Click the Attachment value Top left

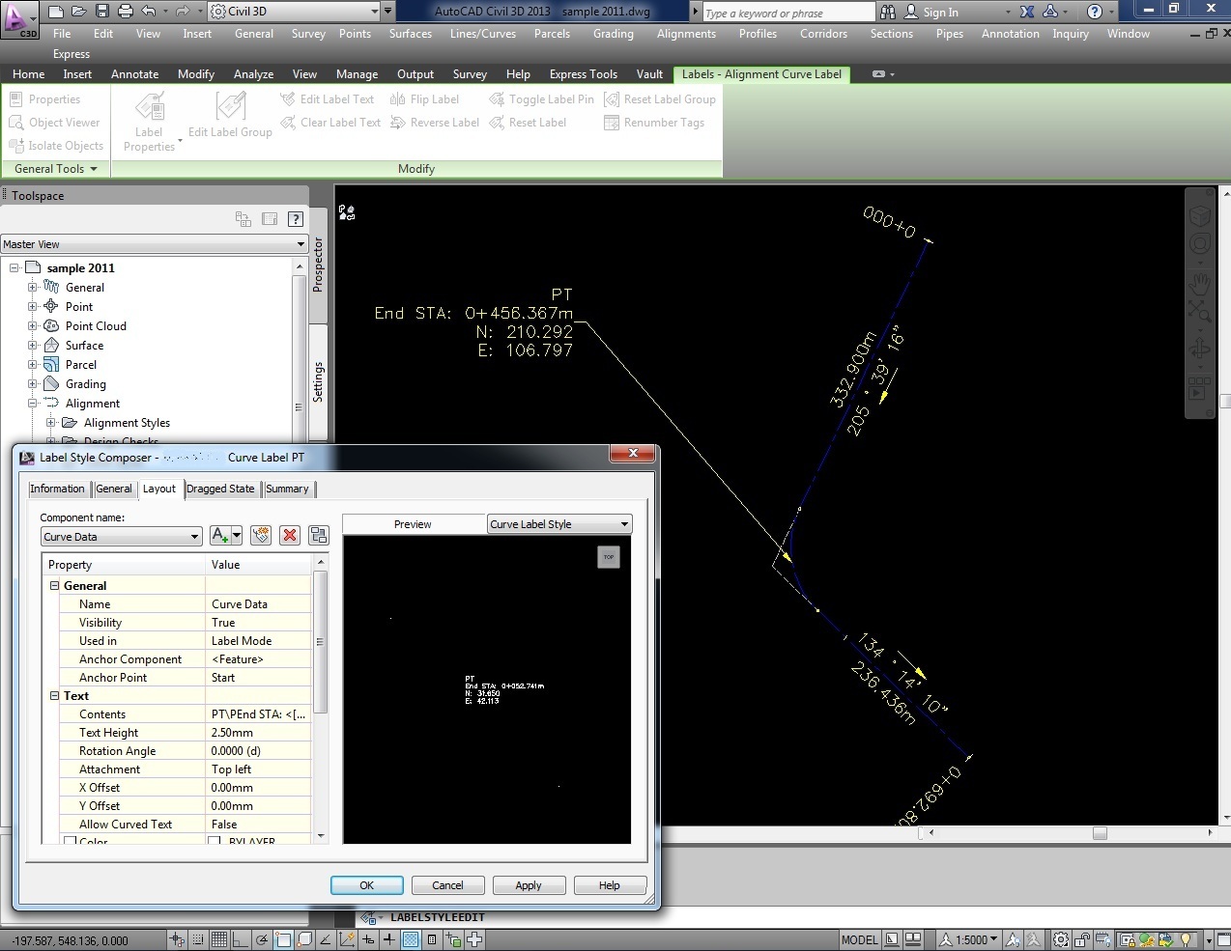tap(259, 769)
